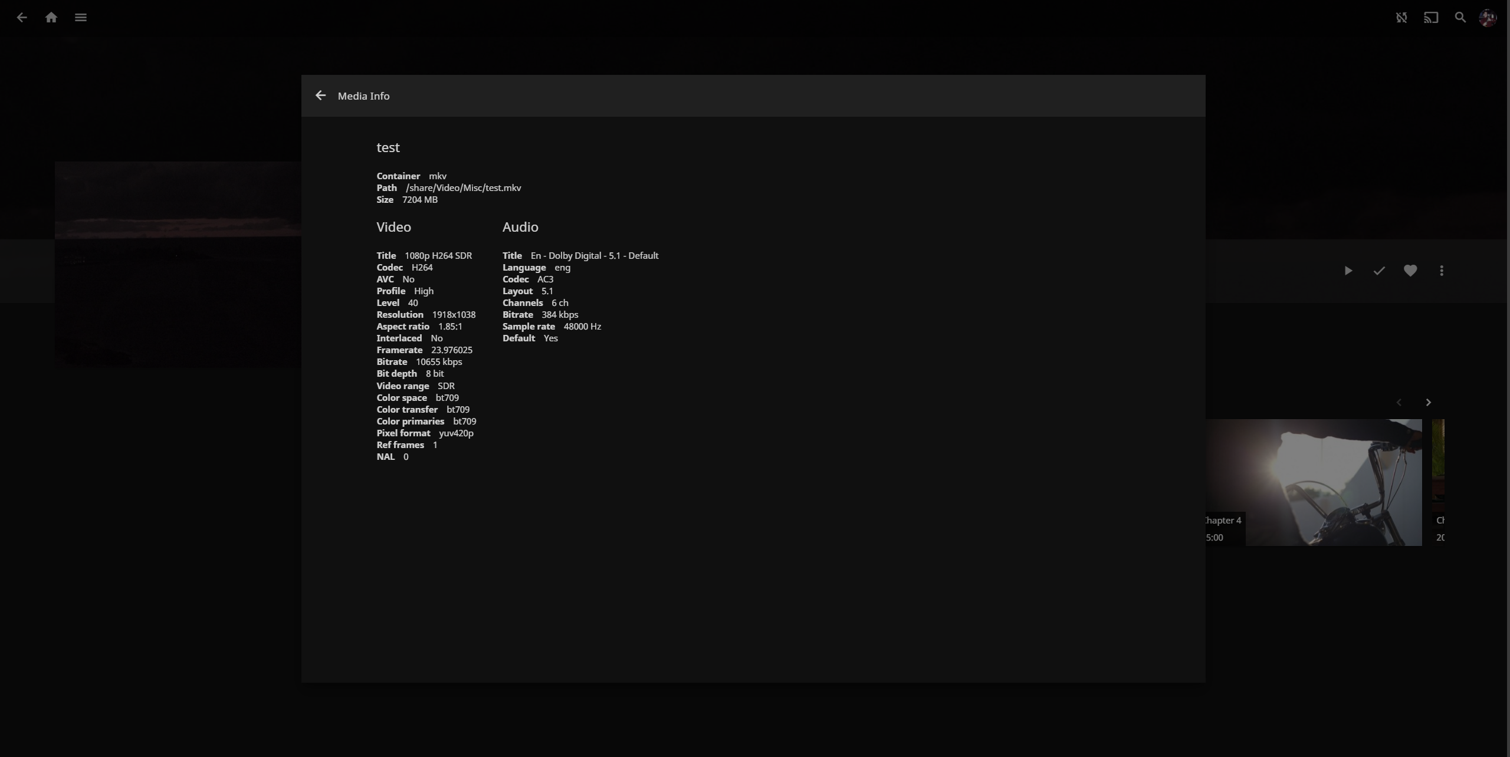The height and width of the screenshot is (757, 1510).
Task: Select the Media Info title bar
Action: point(363,96)
